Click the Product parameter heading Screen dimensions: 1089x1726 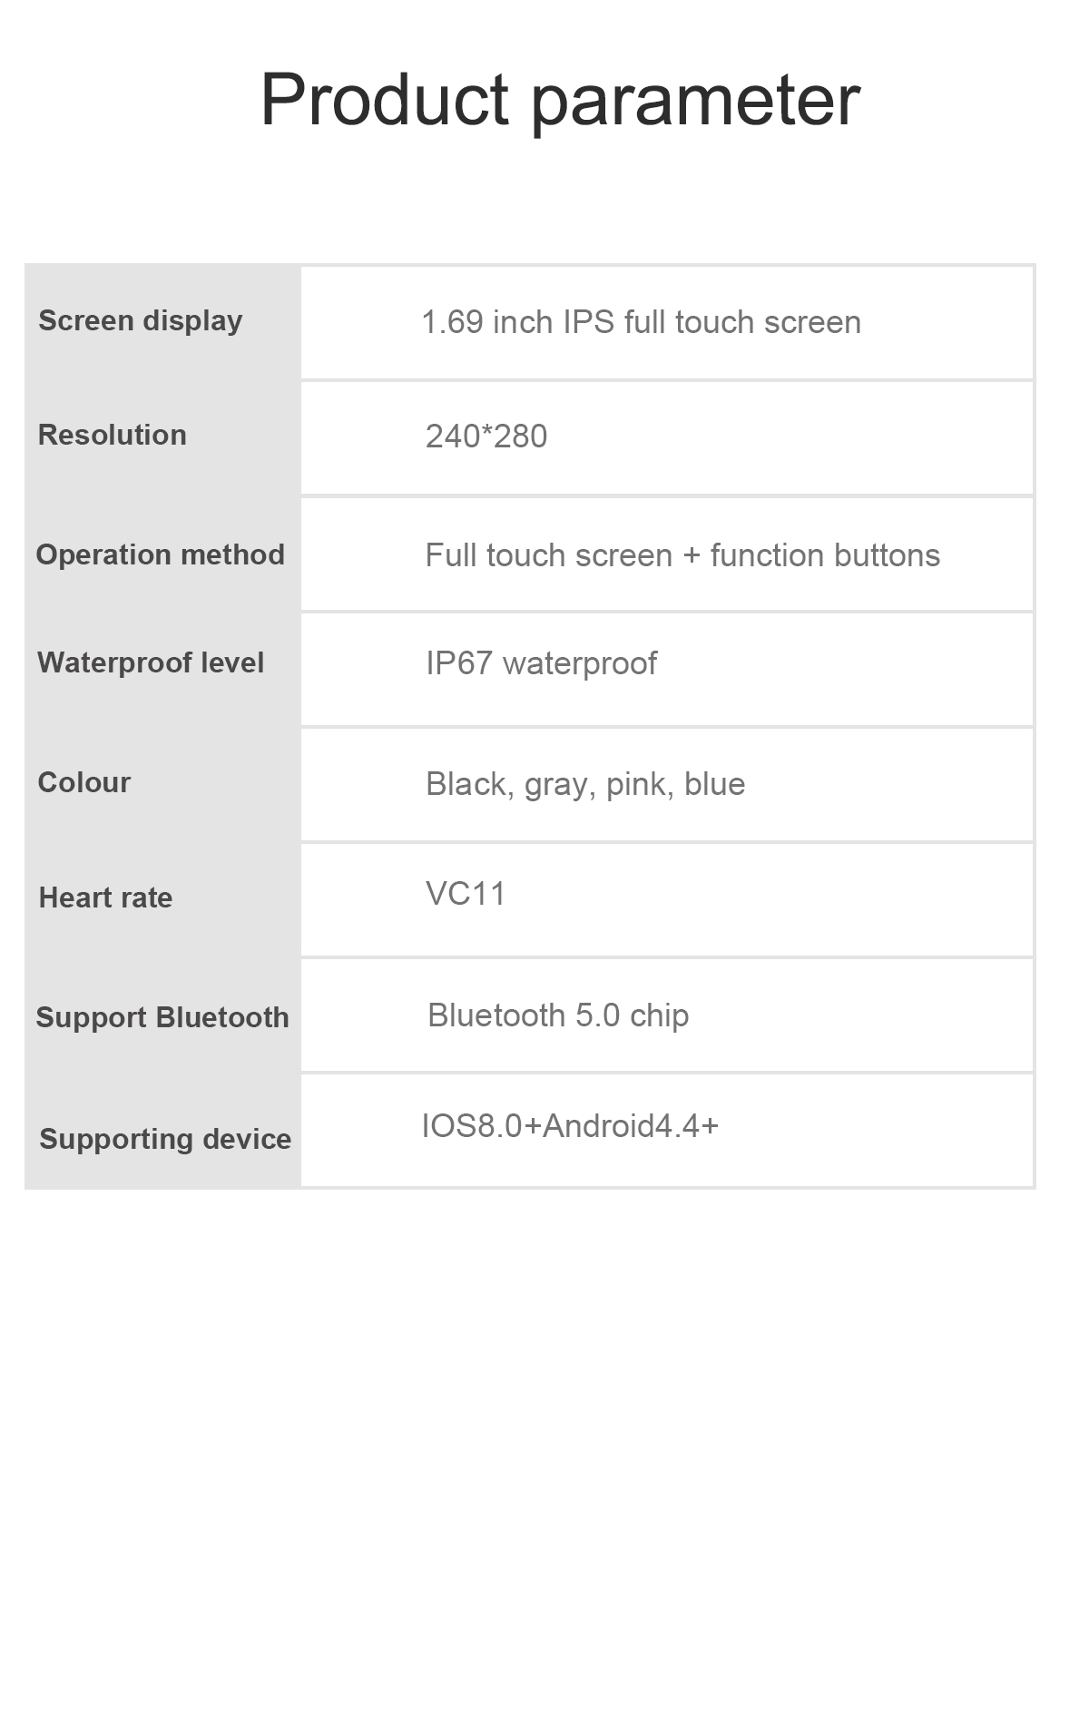(560, 100)
